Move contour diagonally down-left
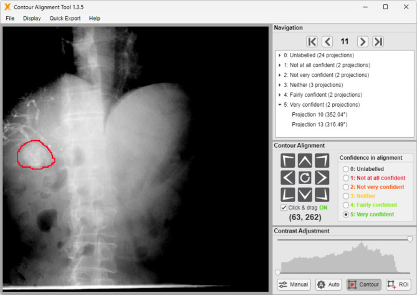This screenshot has height=295, width=417. [x=288, y=195]
